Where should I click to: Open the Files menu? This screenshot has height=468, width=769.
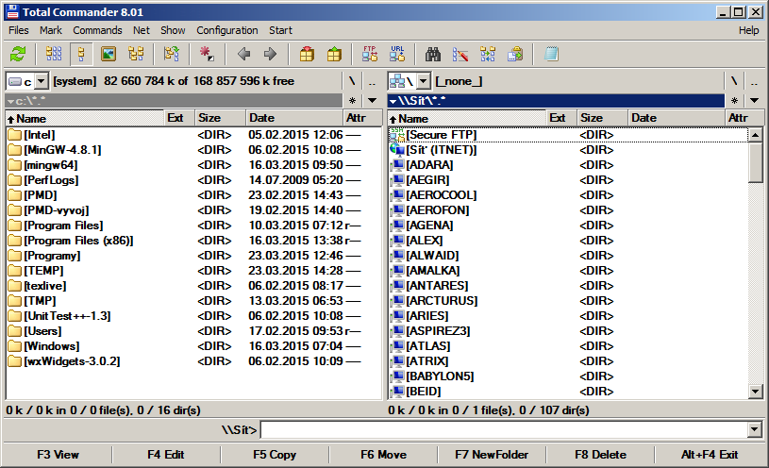tap(19, 30)
